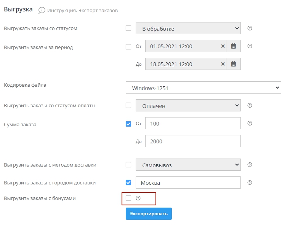Screen dimensions: 282x227
Task: Uncheck the order sum filter checkbox
Action: pyautogui.click(x=128, y=124)
